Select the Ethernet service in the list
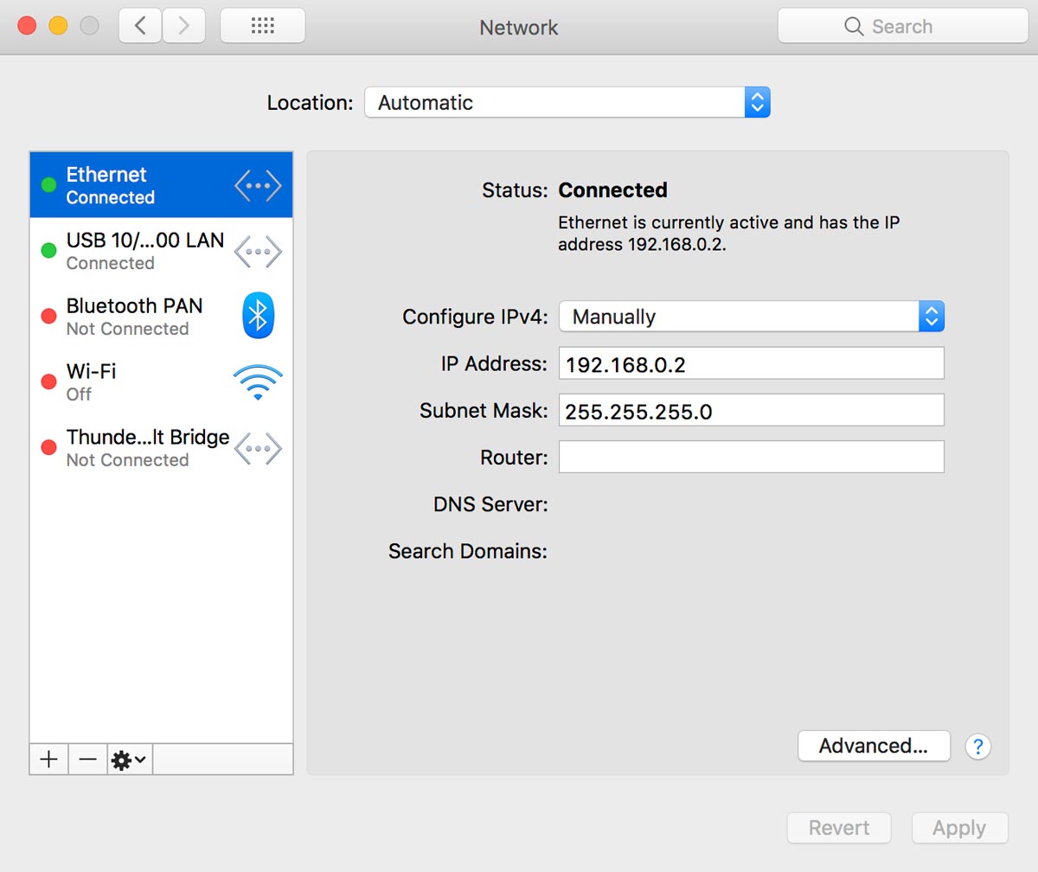Image resolution: width=1038 pixels, height=872 pixels. 161,185
